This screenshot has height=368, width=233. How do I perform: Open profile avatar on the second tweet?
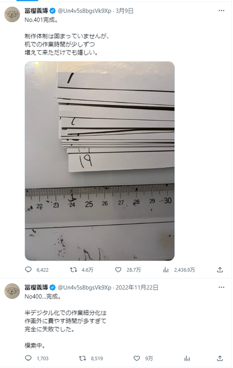tap(12, 291)
